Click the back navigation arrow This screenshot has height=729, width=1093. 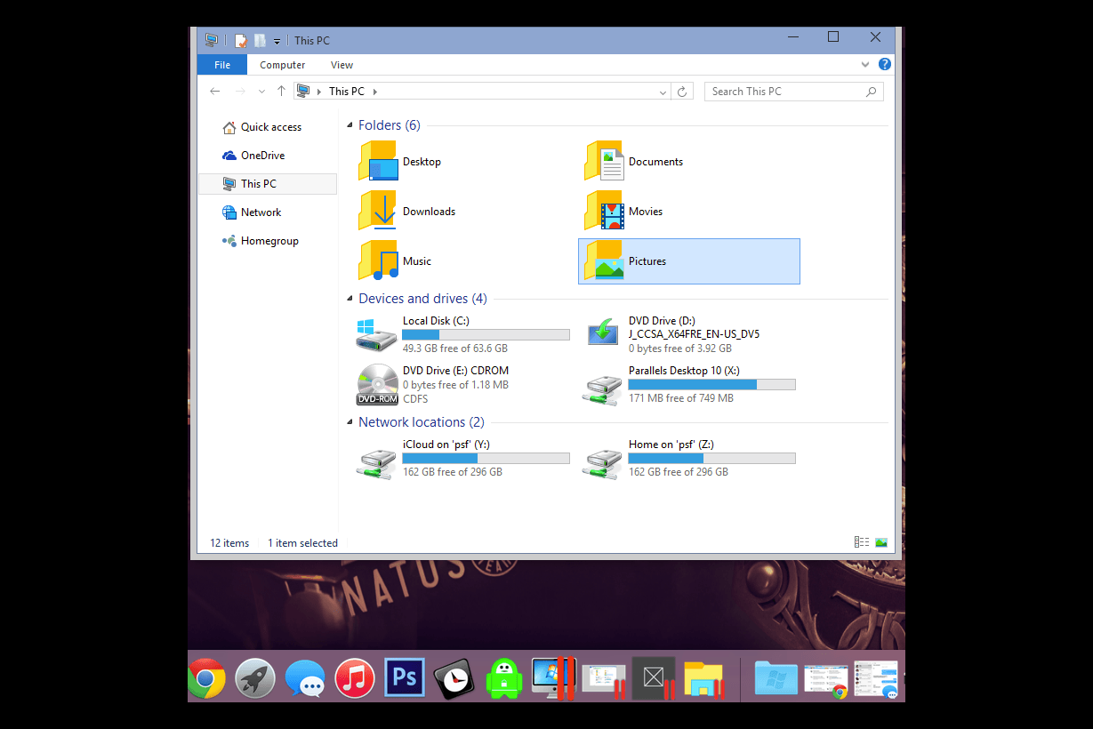pyautogui.click(x=215, y=92)
